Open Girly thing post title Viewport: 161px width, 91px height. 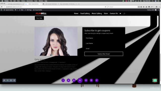coord(40,59)
